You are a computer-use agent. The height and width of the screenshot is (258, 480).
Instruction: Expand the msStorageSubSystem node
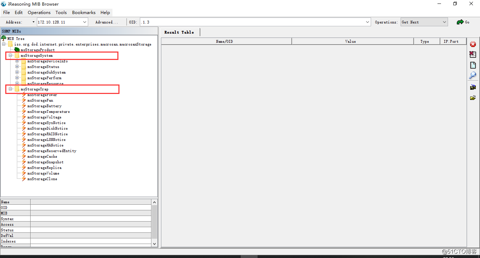17,72
